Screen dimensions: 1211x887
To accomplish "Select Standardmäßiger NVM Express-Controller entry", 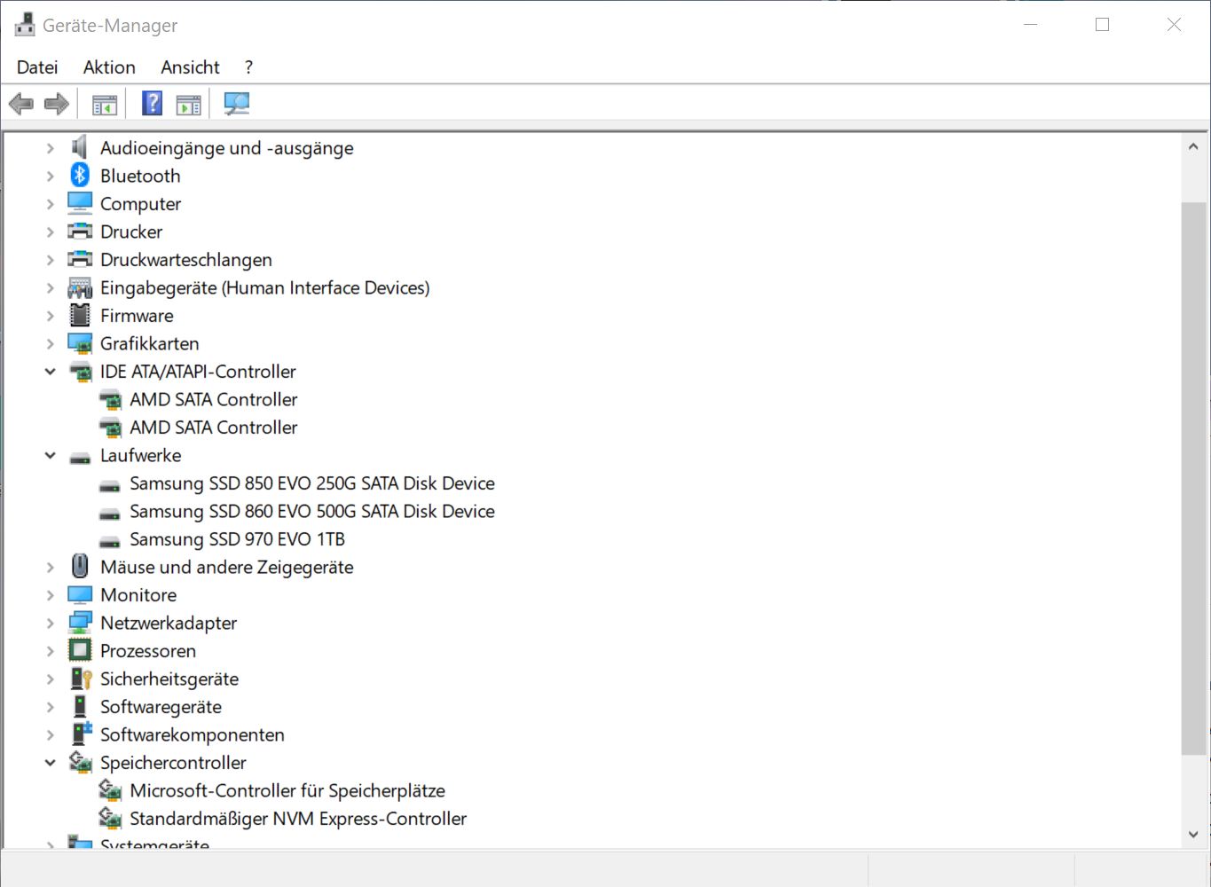I will pos(298,819).
